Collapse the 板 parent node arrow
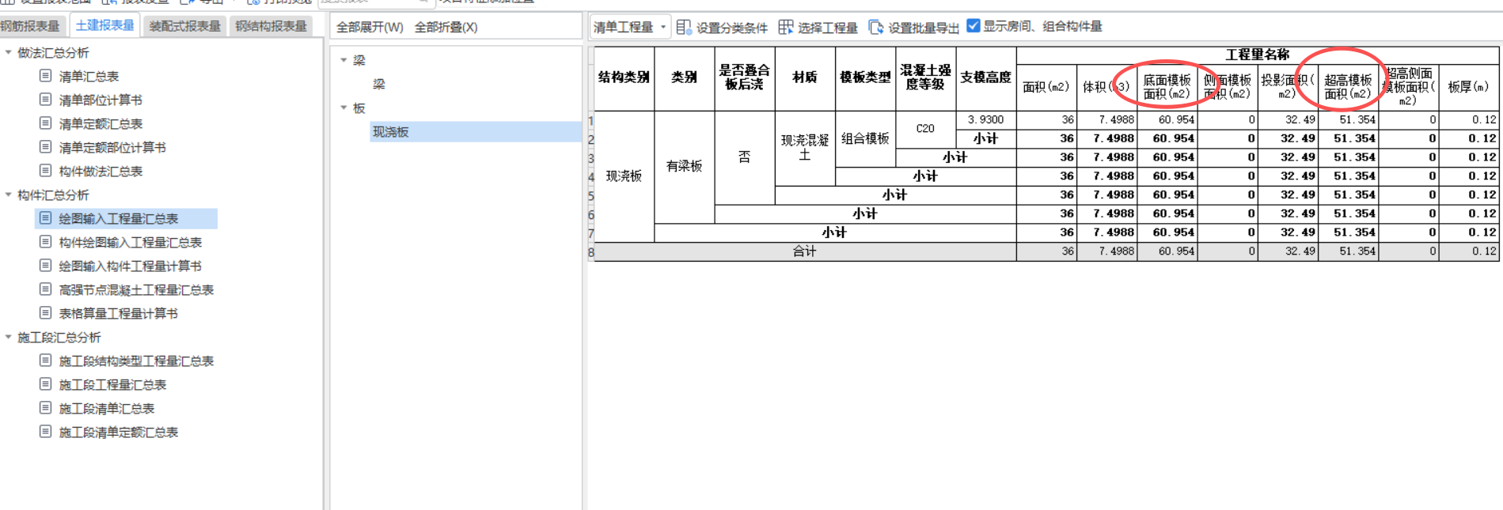Viewport: 1503px width, 510px height. [x=343, y=108]
